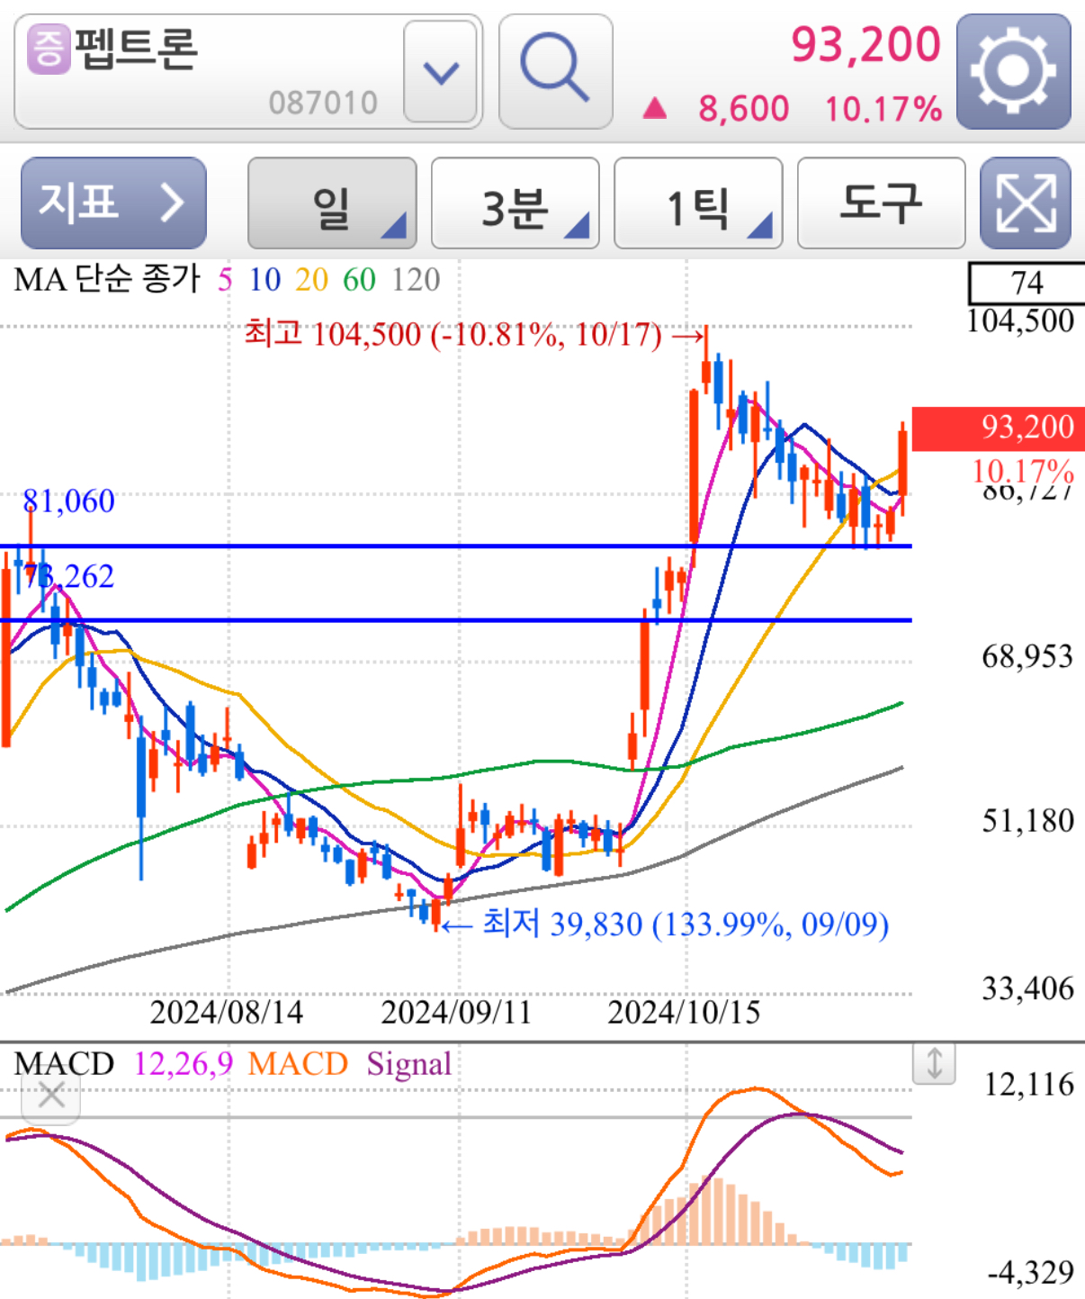Open the 지표 indicators menu
Viewport: 1085px width, 1299px height.
pyautogui.click(x=113, y=203)
